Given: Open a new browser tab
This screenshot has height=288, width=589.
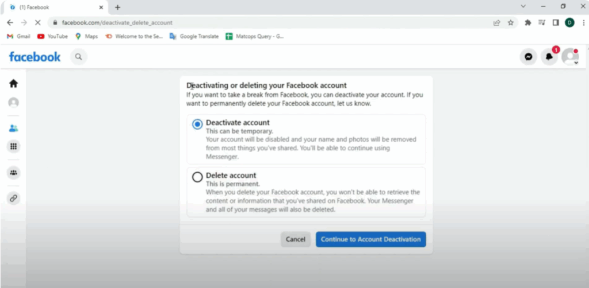Looking at the screenshot, I should (x=117, y=7).
